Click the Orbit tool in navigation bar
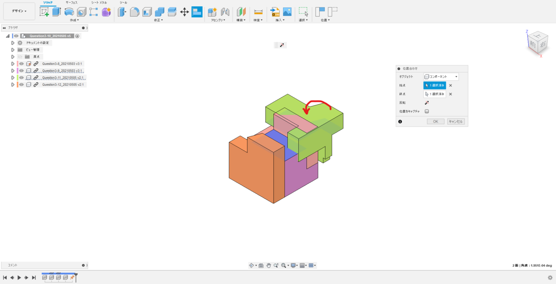Image resolution: width=556 pixels, height=284 pixels. tap(252, 265)
